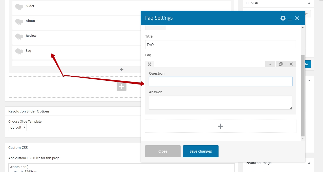Close Faq Settings with the X icon
The height and width of the screenshot is (172, 323).
297,18
